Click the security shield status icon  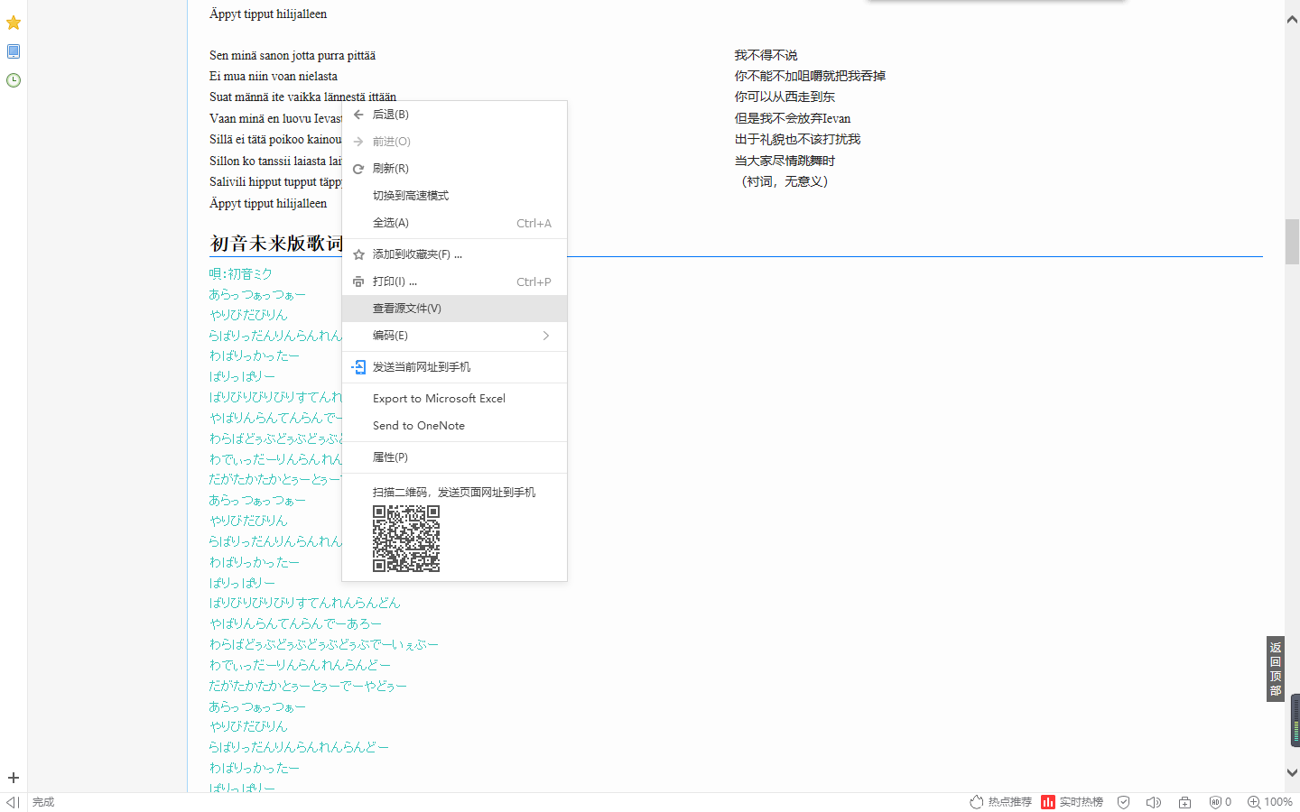point(1123,802)
